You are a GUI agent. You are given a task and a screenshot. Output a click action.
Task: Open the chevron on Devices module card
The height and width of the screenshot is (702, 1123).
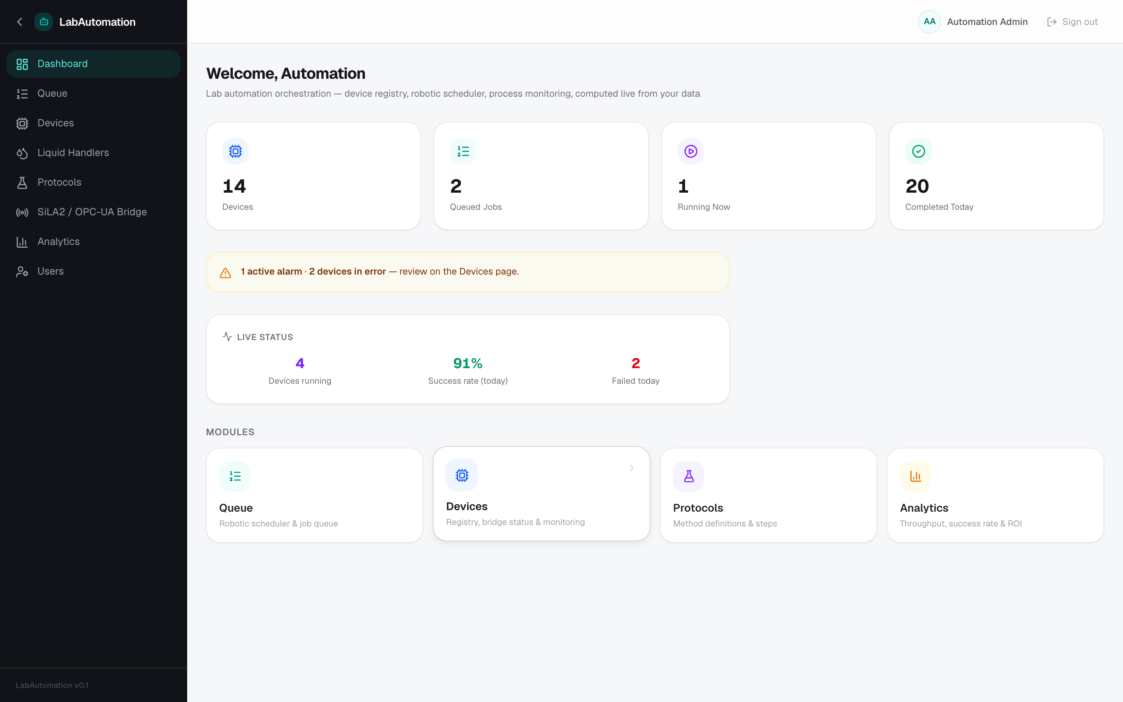[631, 468]
